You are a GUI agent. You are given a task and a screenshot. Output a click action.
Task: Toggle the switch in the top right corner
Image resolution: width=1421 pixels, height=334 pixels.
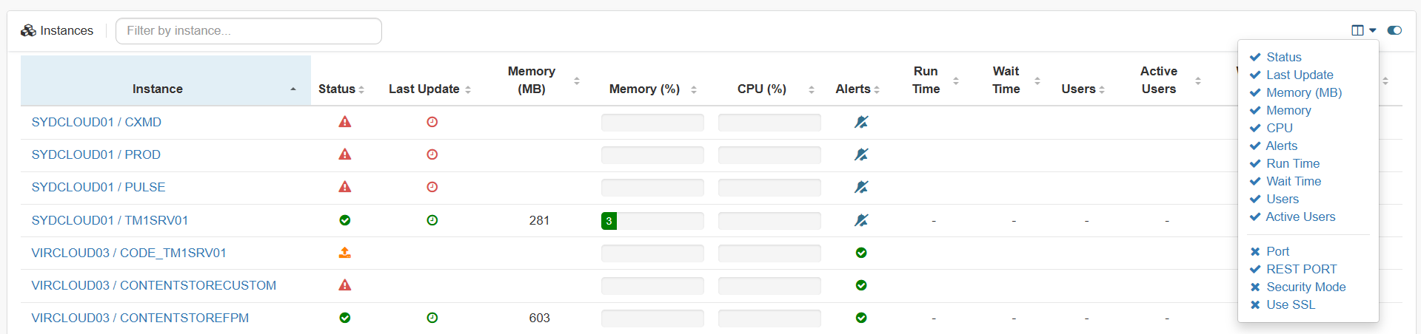(1394, 30)
